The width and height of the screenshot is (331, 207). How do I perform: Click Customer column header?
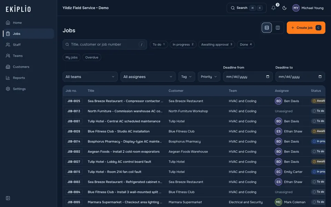pos(176,91)
